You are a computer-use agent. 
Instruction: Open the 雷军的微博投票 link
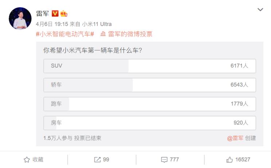point(130,34)
